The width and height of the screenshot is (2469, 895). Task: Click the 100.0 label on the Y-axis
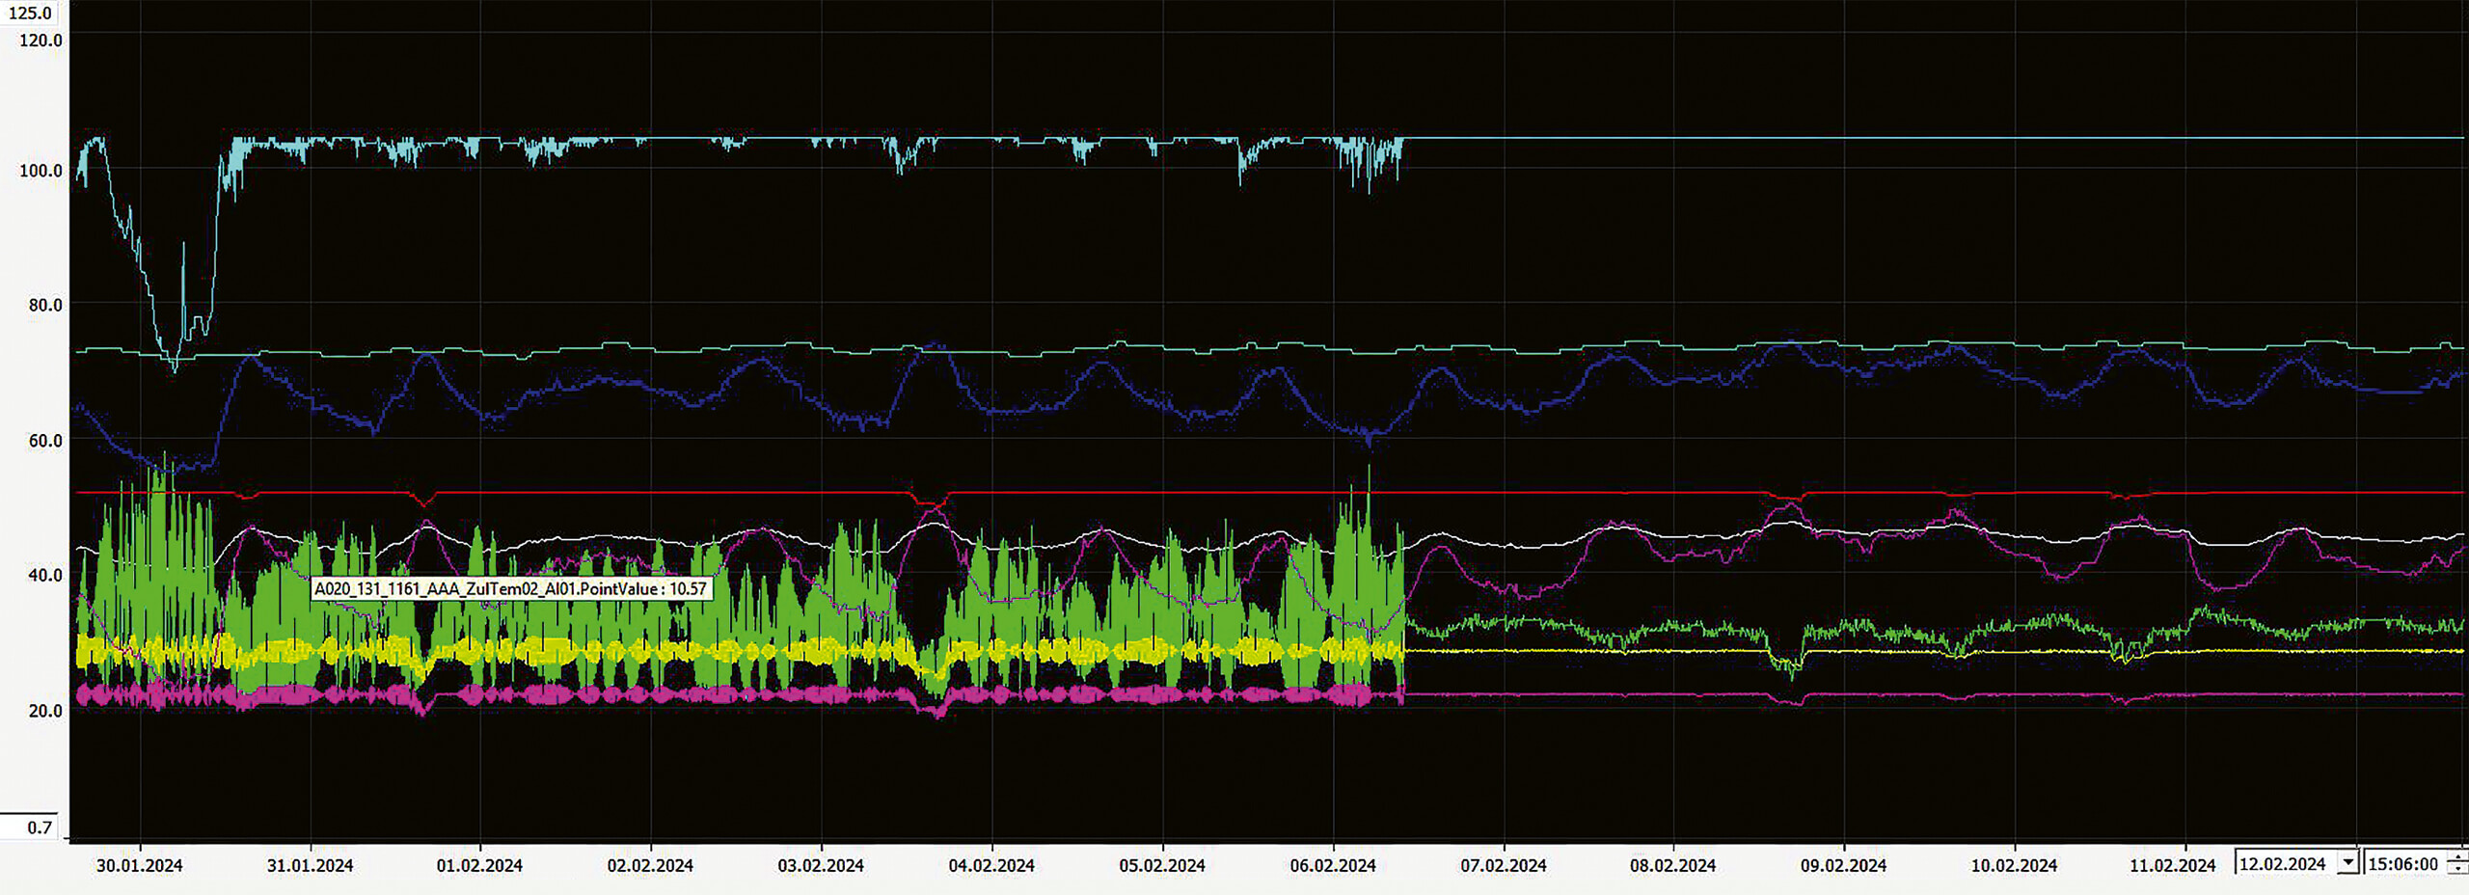pyautogui.click(x=41, y=171)
